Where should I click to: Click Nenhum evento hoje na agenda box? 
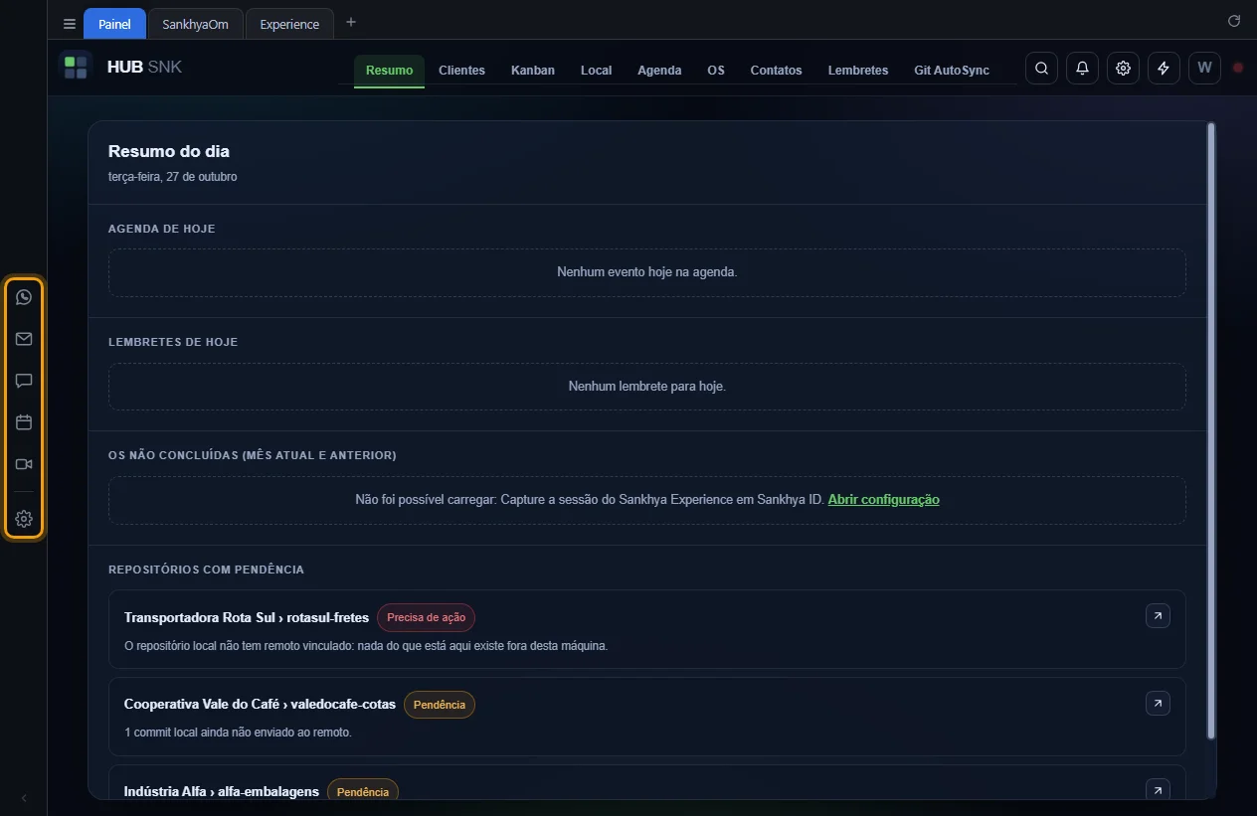[x=647, y=272]
